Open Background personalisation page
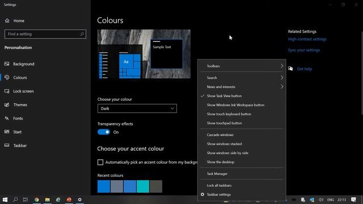Image resolution: width=363 pixels, height=204 pixels. point(19,64)
